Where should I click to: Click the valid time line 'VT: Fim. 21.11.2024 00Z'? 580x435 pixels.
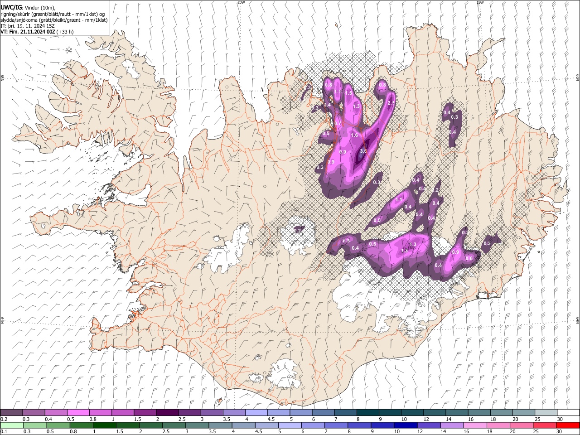tap(29, 32)
